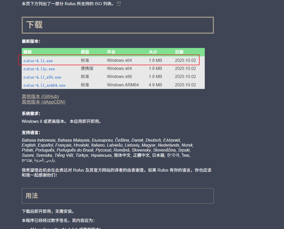
Task: Select the 链接 column header
Action: coord(27,52)
